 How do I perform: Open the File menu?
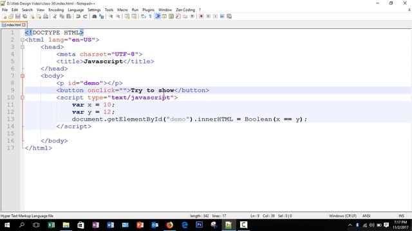5,10
